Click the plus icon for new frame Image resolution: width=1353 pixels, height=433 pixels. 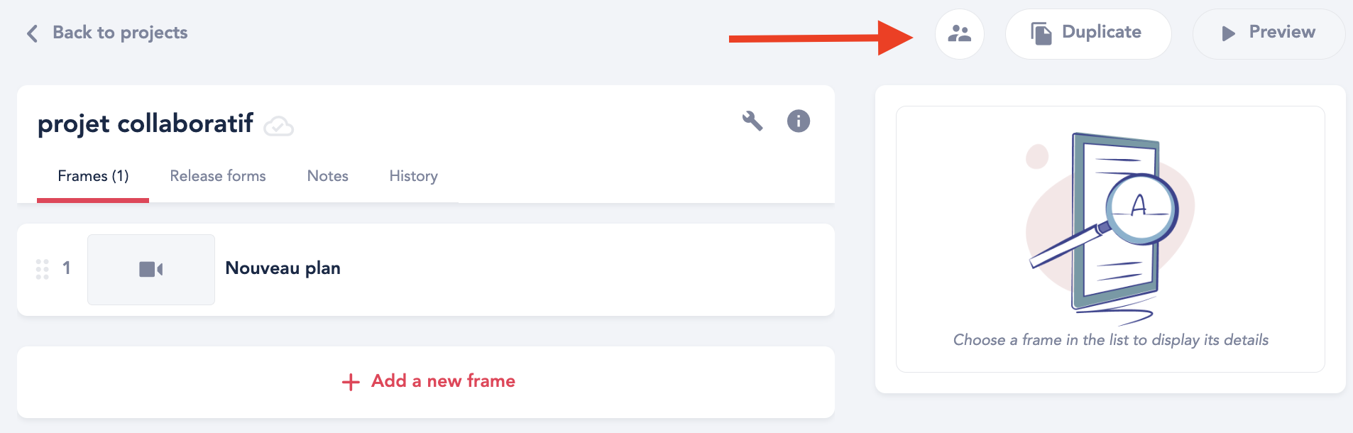(x=351, y=382)
